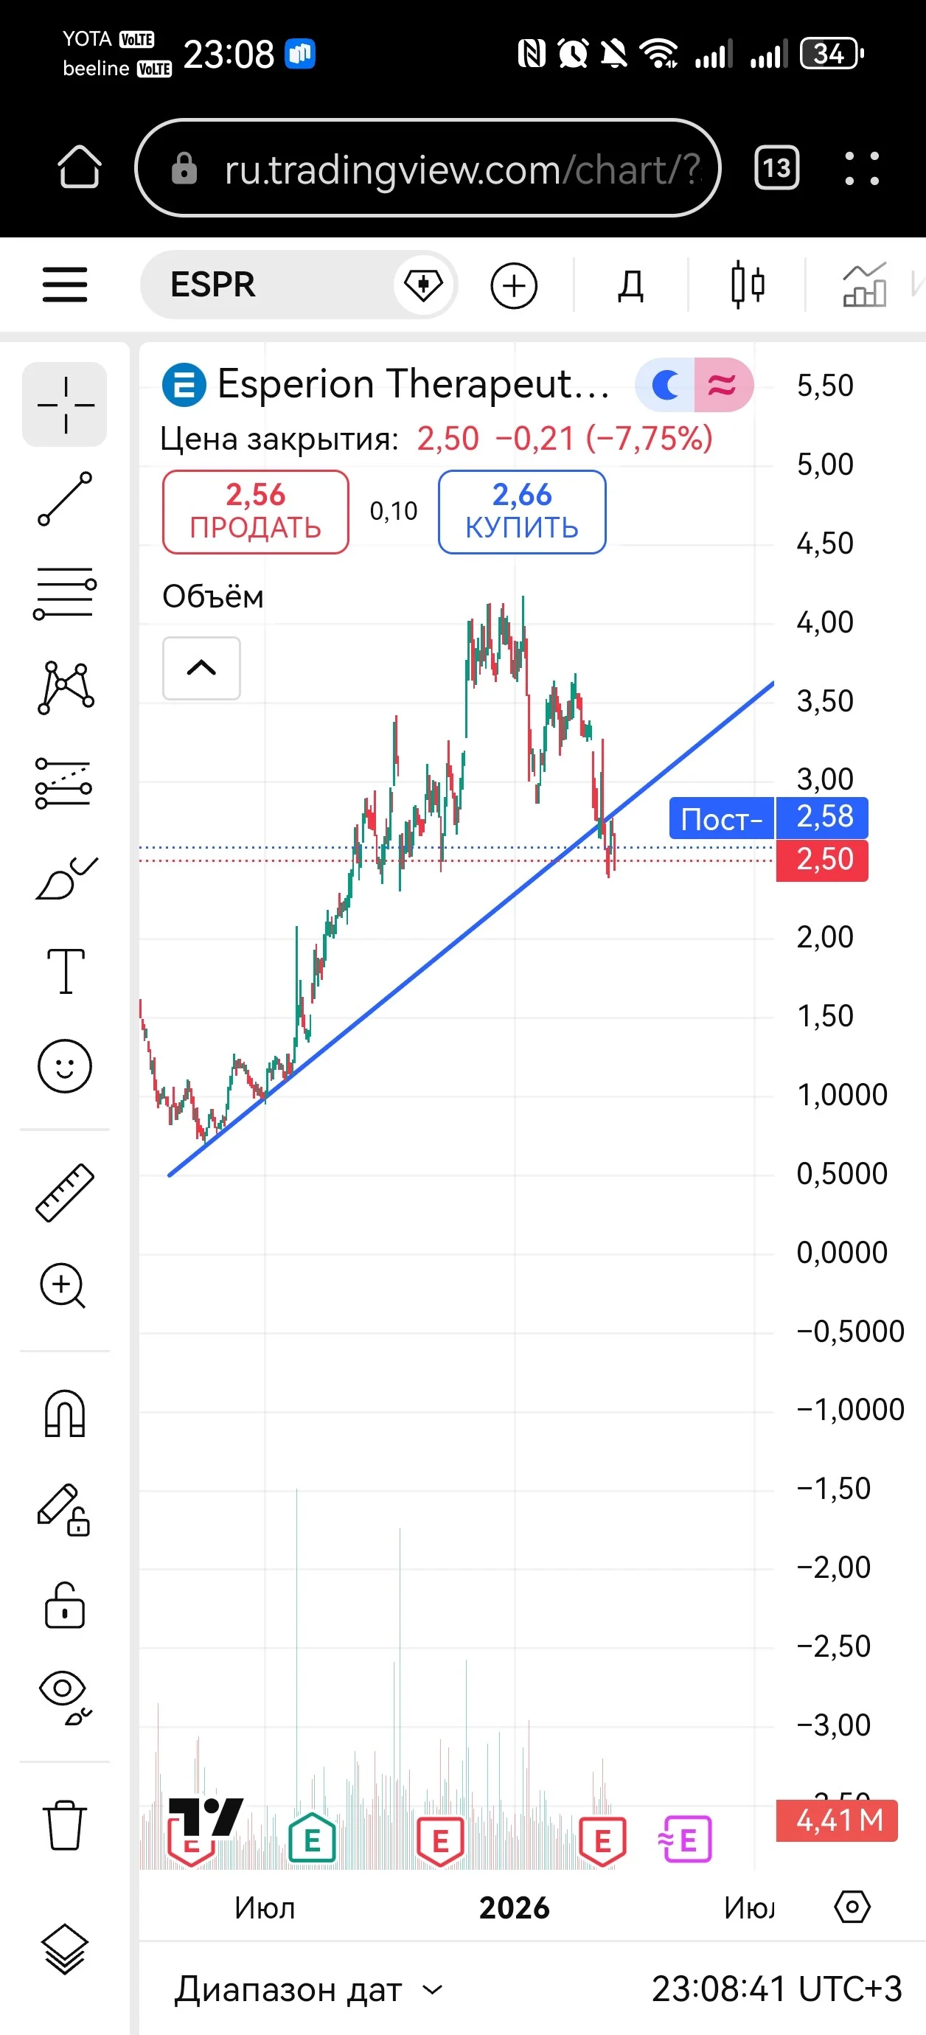
Task: Open the Диапазон дат date range dropdown
Action: tap(308, 1989)
